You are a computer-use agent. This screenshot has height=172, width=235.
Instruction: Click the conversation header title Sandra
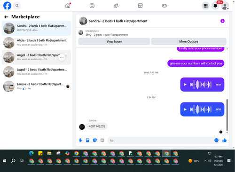[x=118, y=21]
